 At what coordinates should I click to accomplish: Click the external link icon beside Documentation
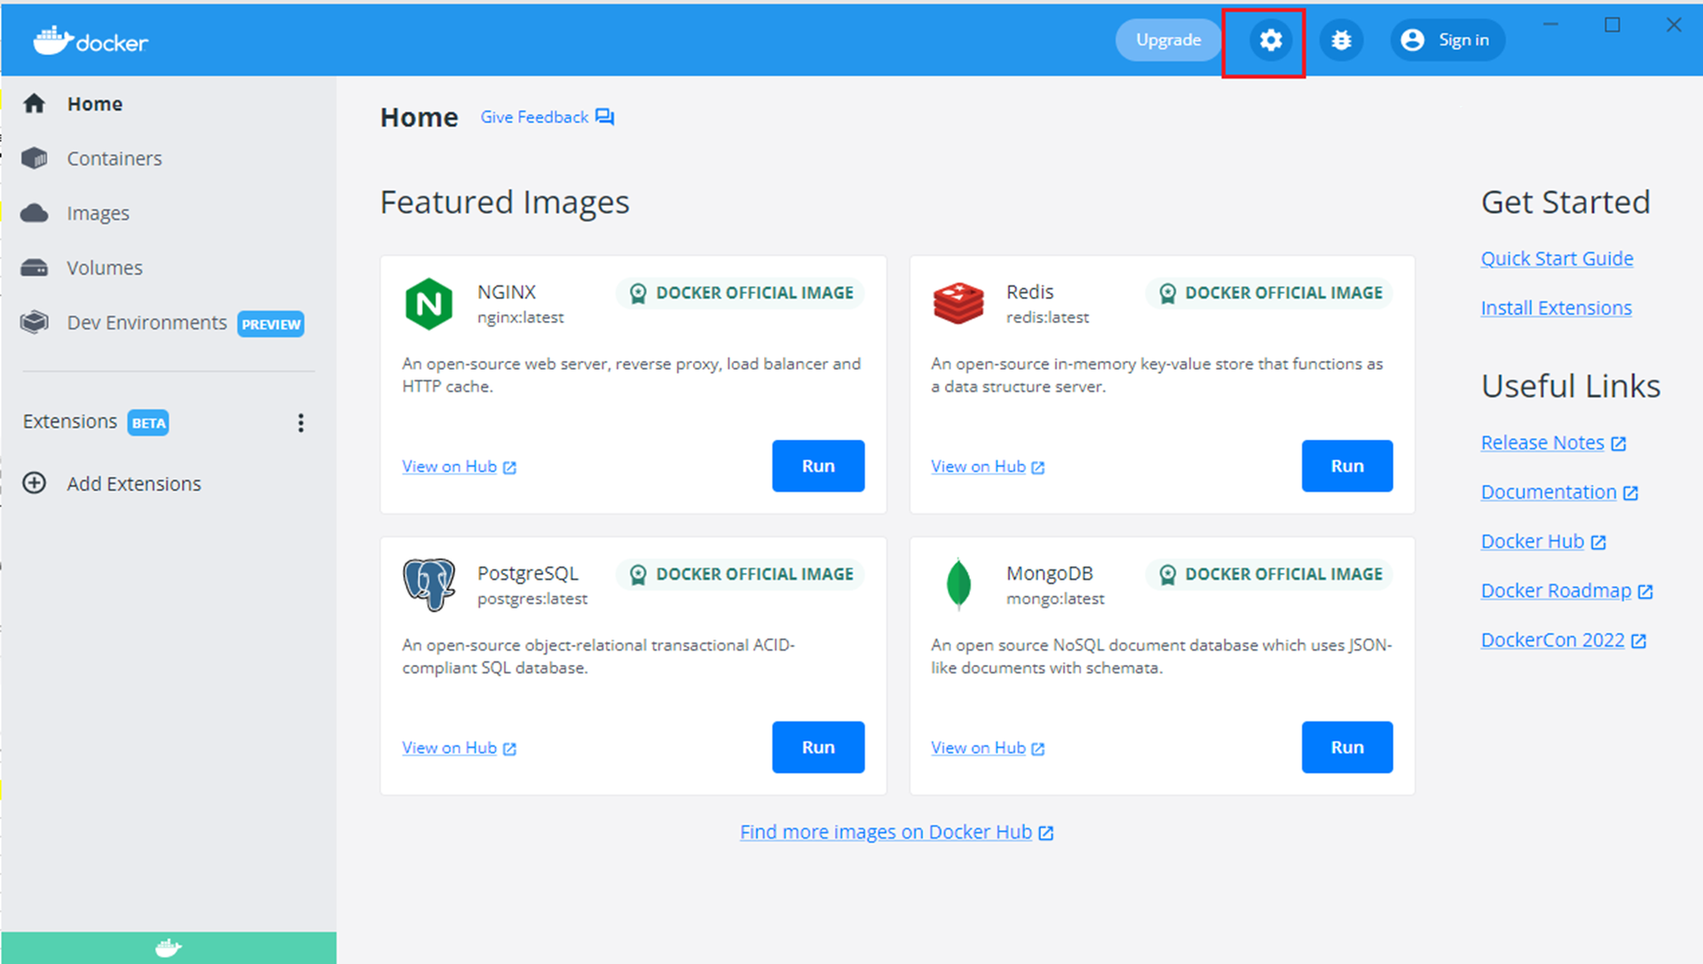click(x=1631, y=493)
